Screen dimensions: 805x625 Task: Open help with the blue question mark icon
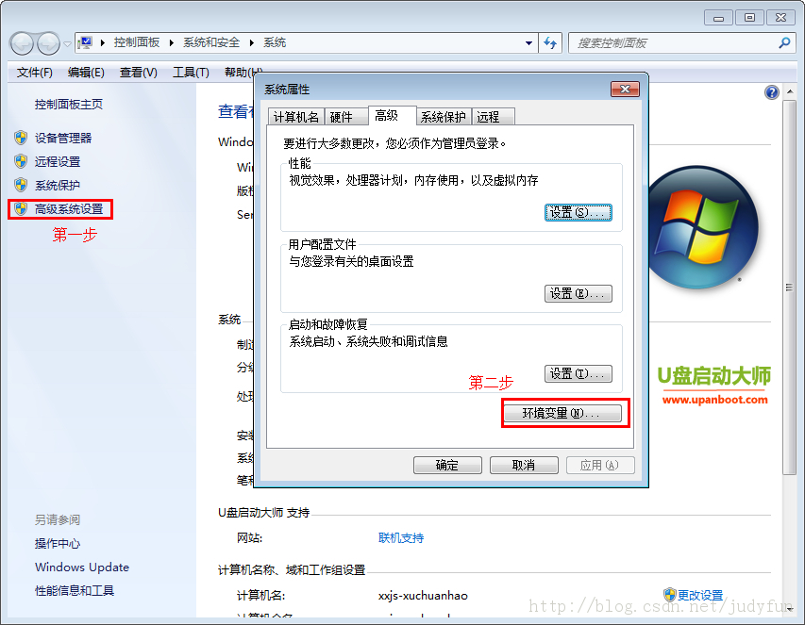(x=772, y=92)
